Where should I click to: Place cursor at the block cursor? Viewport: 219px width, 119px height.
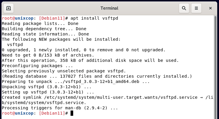[x=72, y=113]
